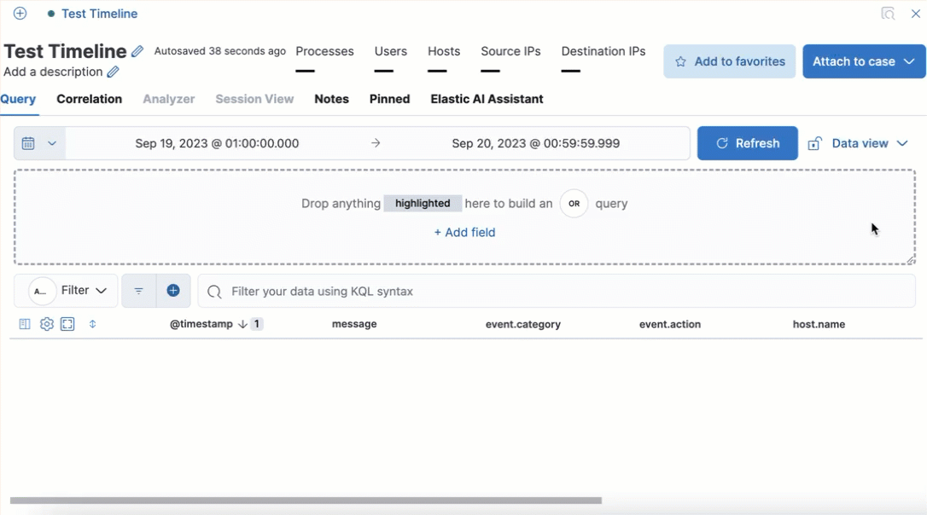Edit the description using the pencil icon
Viewport: 927px width, 515px height.
(114, 72)
